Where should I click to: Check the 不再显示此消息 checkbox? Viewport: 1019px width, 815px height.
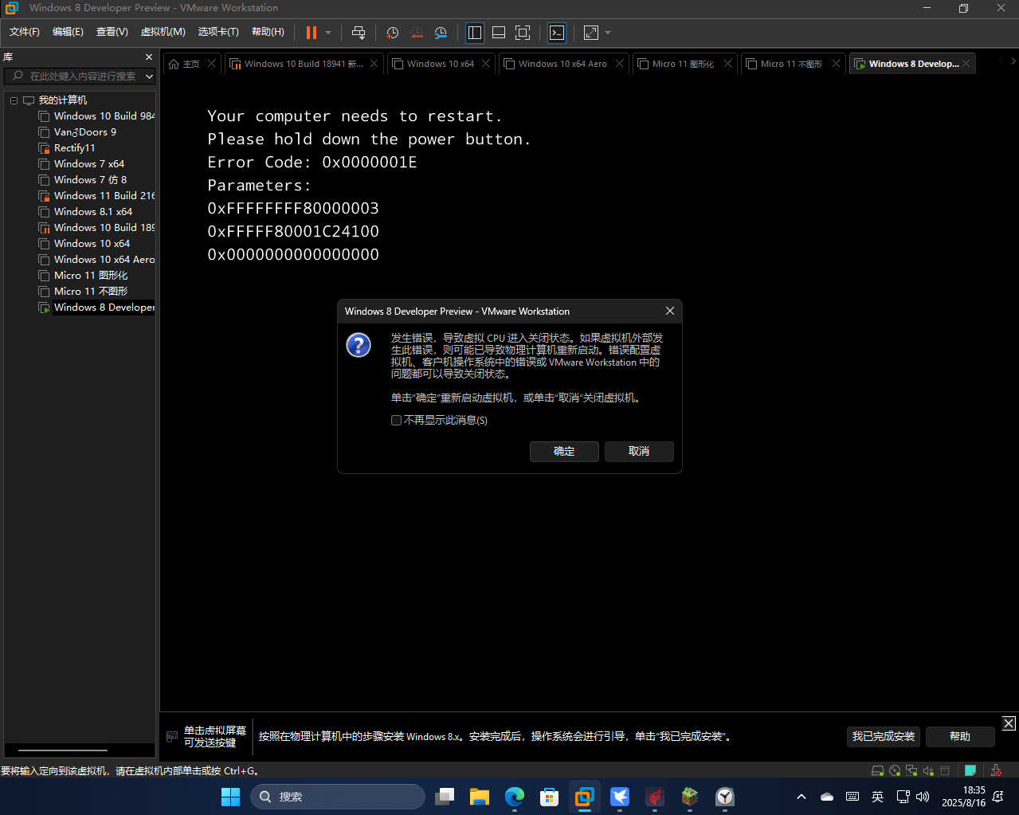396,420
